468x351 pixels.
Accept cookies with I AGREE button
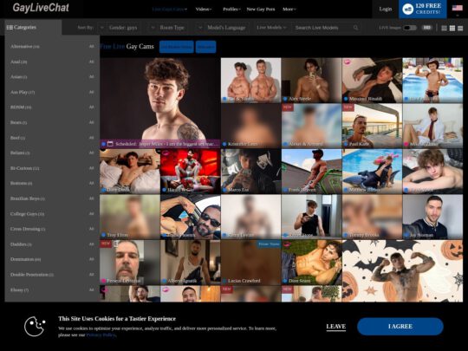coord(400,326)
